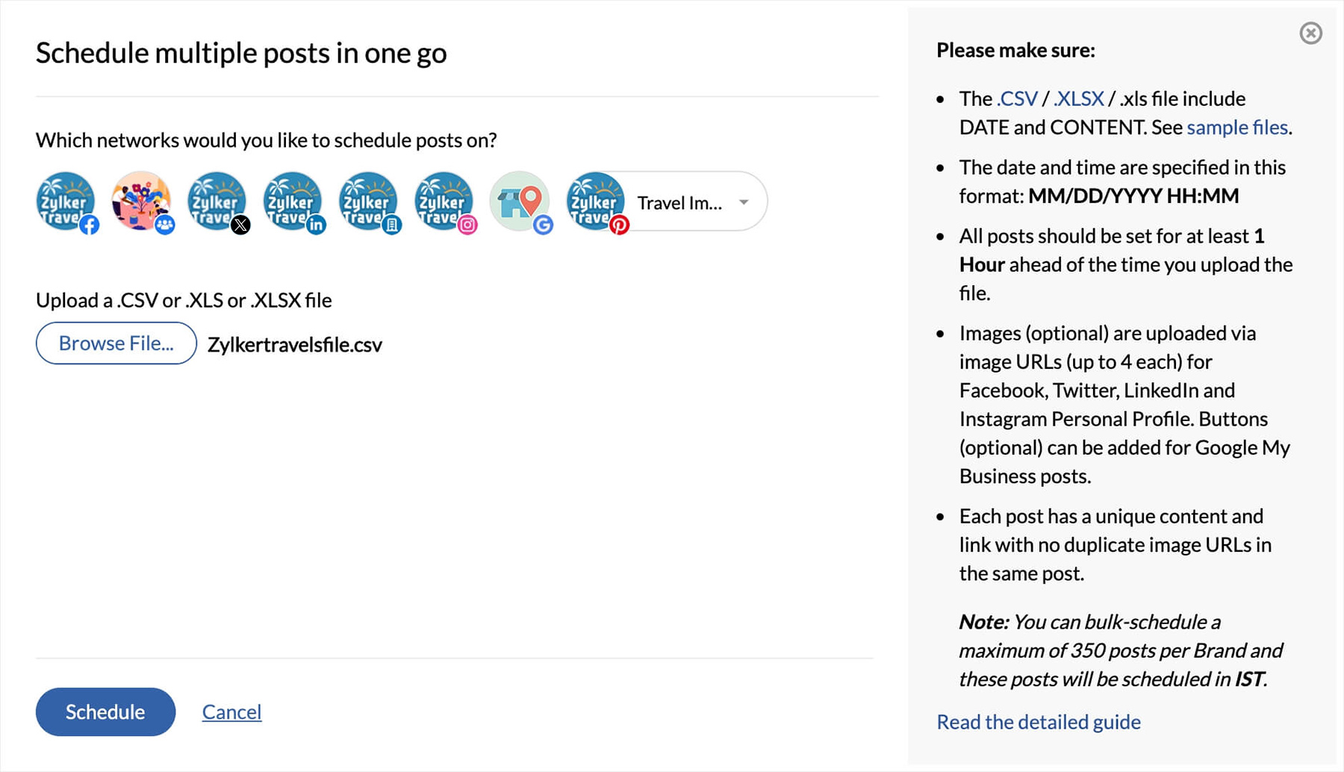Open the .XLSX sample link
The height and width of the screenshot is (772, 1344).
click(1078, 99)
